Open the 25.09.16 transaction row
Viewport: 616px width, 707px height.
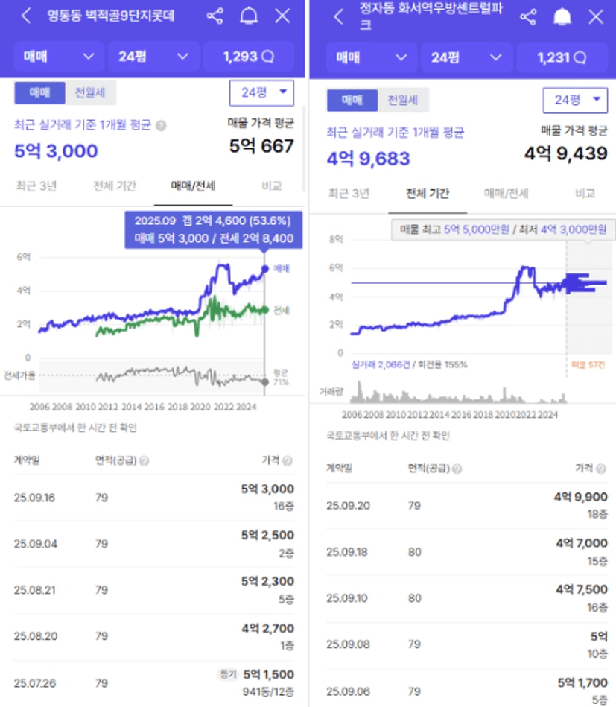click(x=153, y=497)
